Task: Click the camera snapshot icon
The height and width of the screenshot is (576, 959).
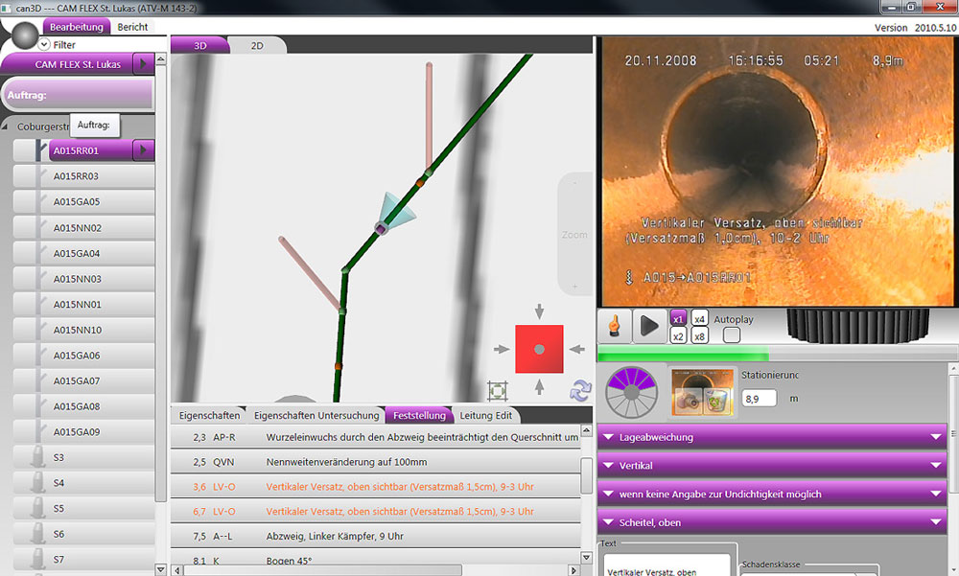Action: coord(686,403)
